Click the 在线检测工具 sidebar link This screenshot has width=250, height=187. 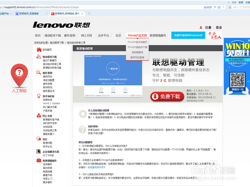coord(50,130)
